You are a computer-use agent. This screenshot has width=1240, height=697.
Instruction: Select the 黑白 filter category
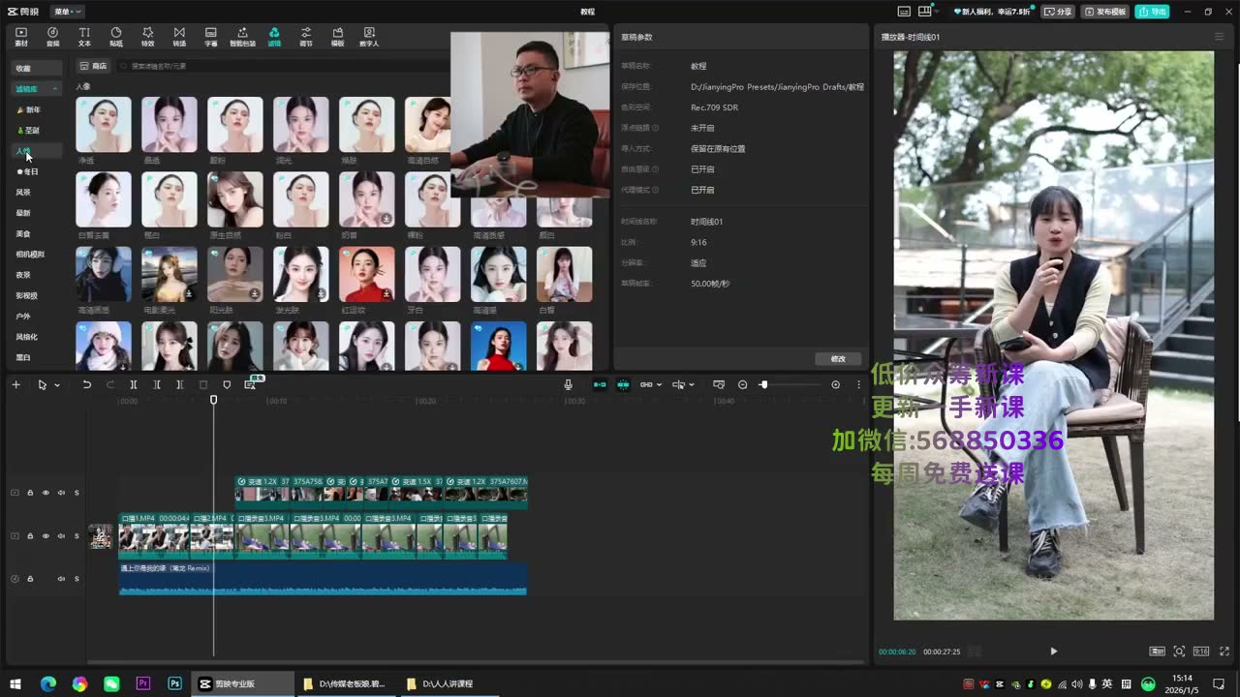[x=23, y=357]
